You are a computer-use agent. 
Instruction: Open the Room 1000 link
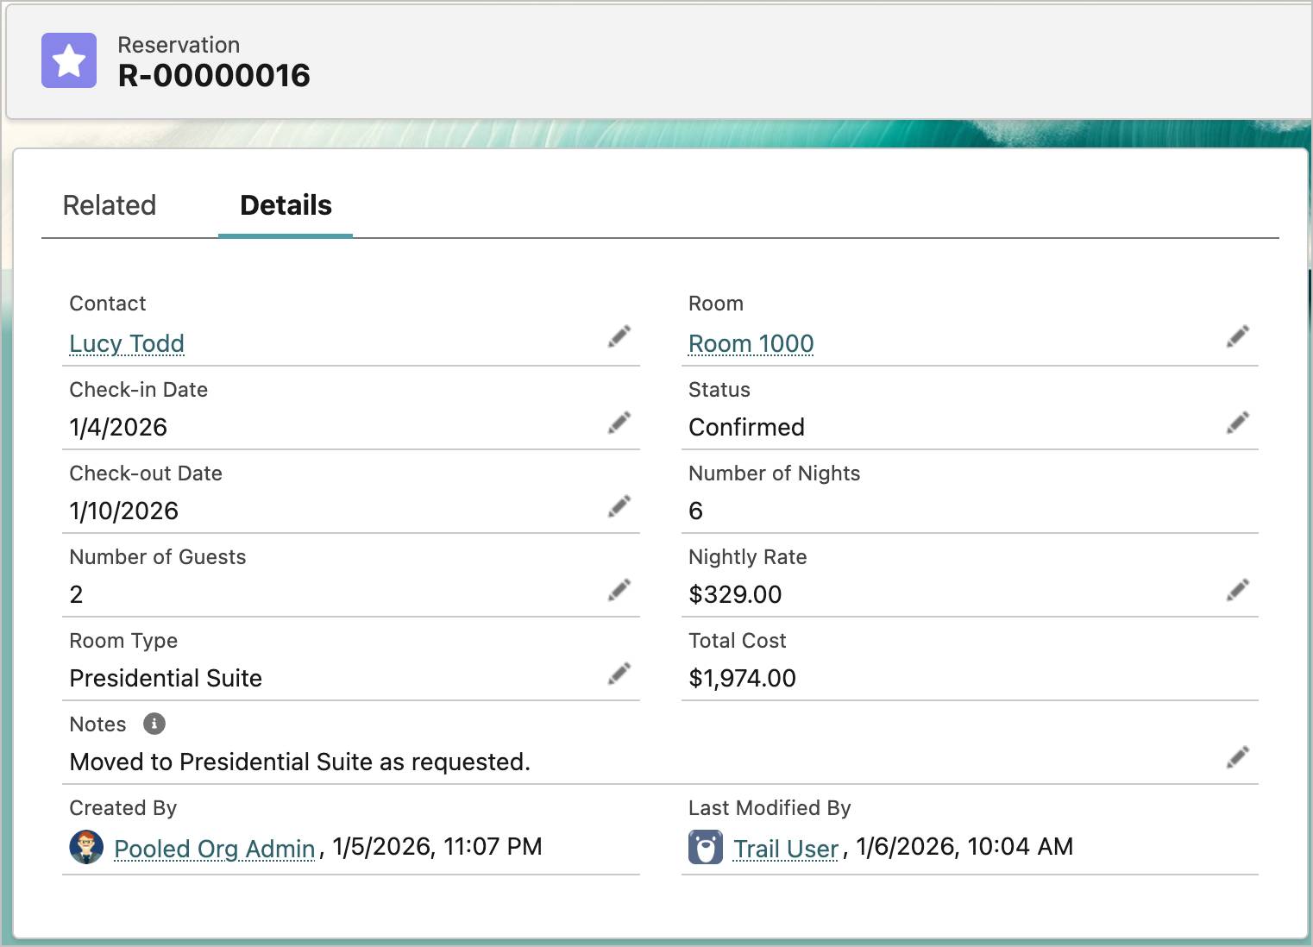tap(751, 343)
